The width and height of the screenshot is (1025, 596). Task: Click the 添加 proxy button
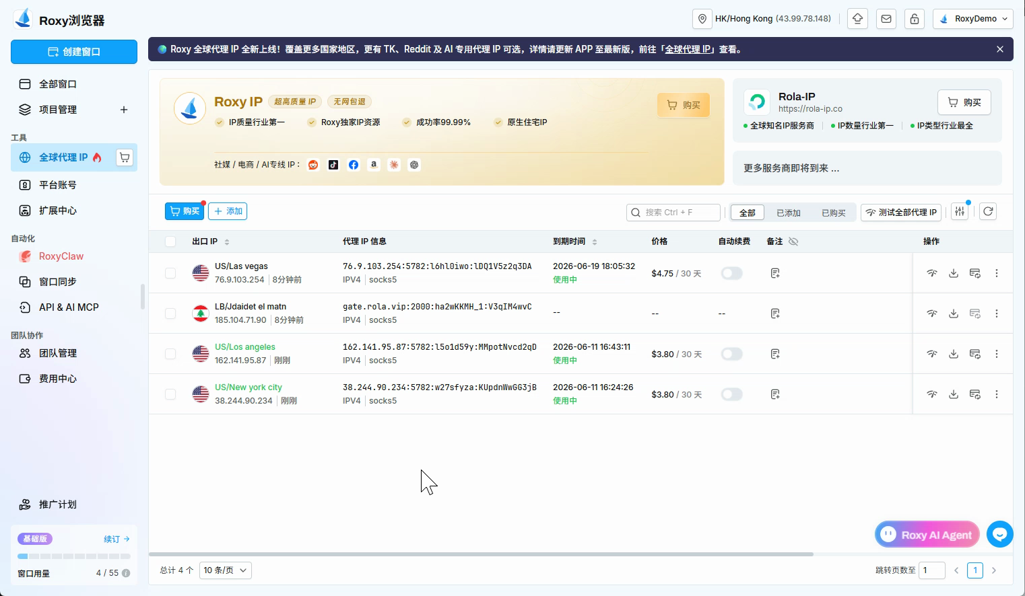pos(228,211)
